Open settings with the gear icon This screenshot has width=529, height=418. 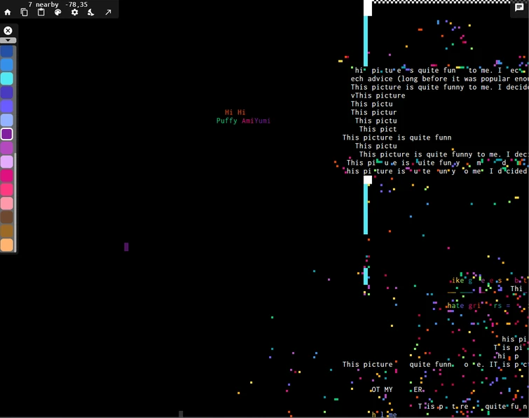pyautogui.click(x=74, y=13)
